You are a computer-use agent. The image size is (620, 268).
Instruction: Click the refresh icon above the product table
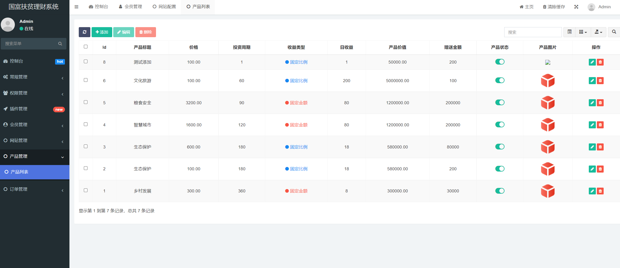[x=84, y=32]
